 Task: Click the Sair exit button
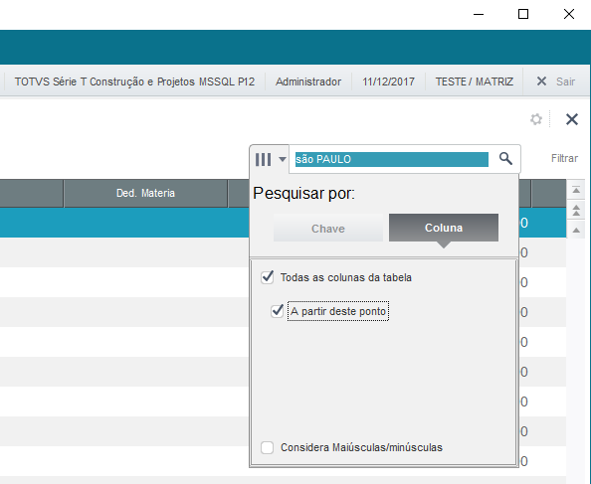tap(565, 81)
